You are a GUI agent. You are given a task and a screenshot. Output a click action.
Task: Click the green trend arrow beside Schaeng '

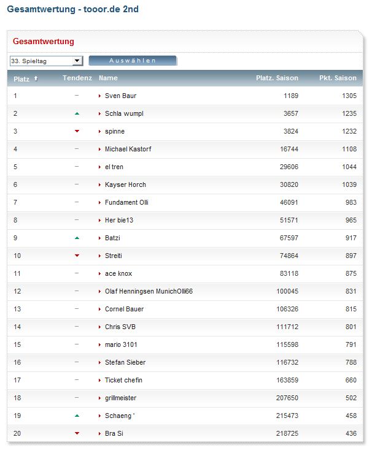point(77,416)
